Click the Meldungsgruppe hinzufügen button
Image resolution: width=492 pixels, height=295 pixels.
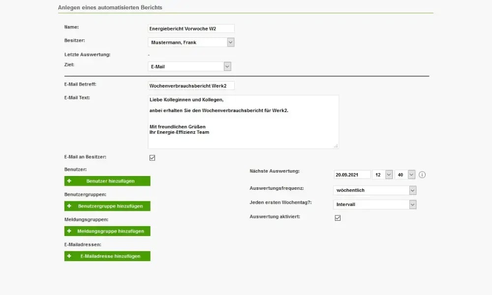click(x=107, y=231)
